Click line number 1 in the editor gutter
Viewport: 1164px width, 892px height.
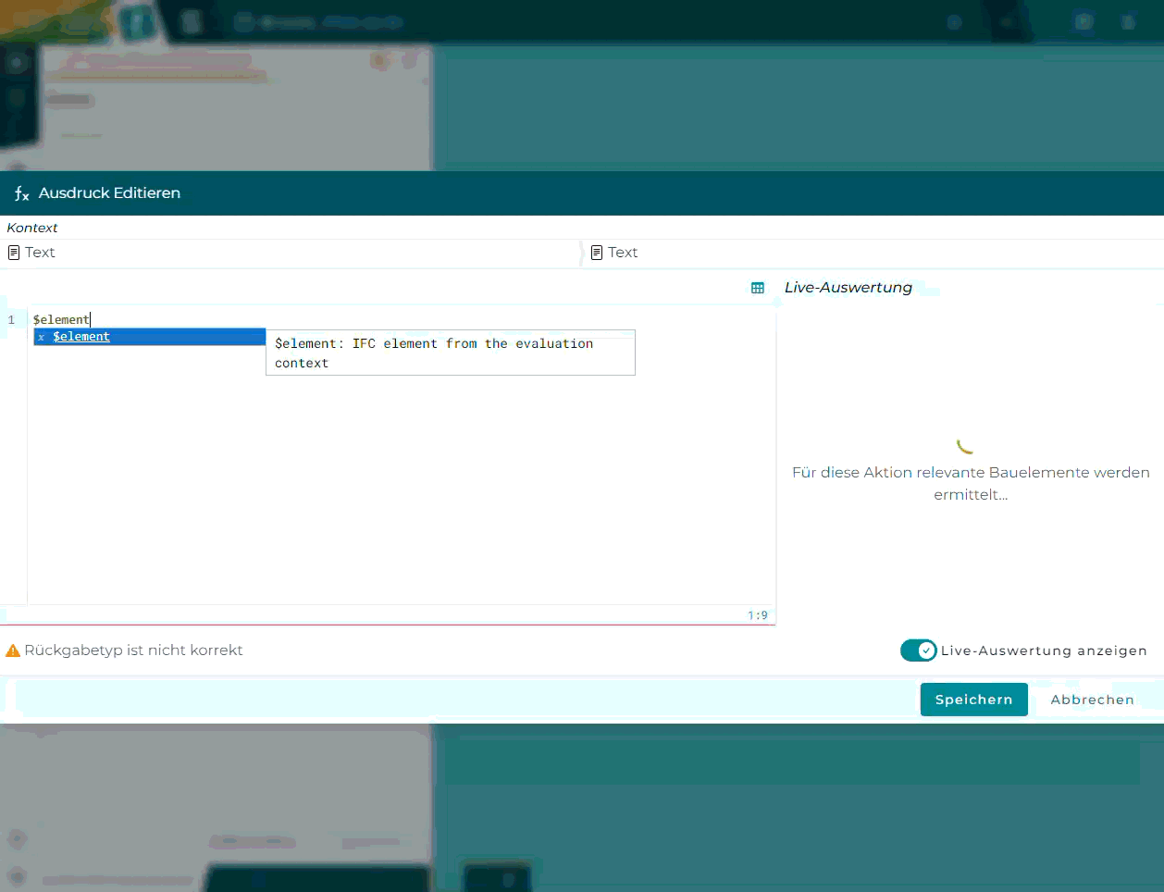click(x=11, y=320)
